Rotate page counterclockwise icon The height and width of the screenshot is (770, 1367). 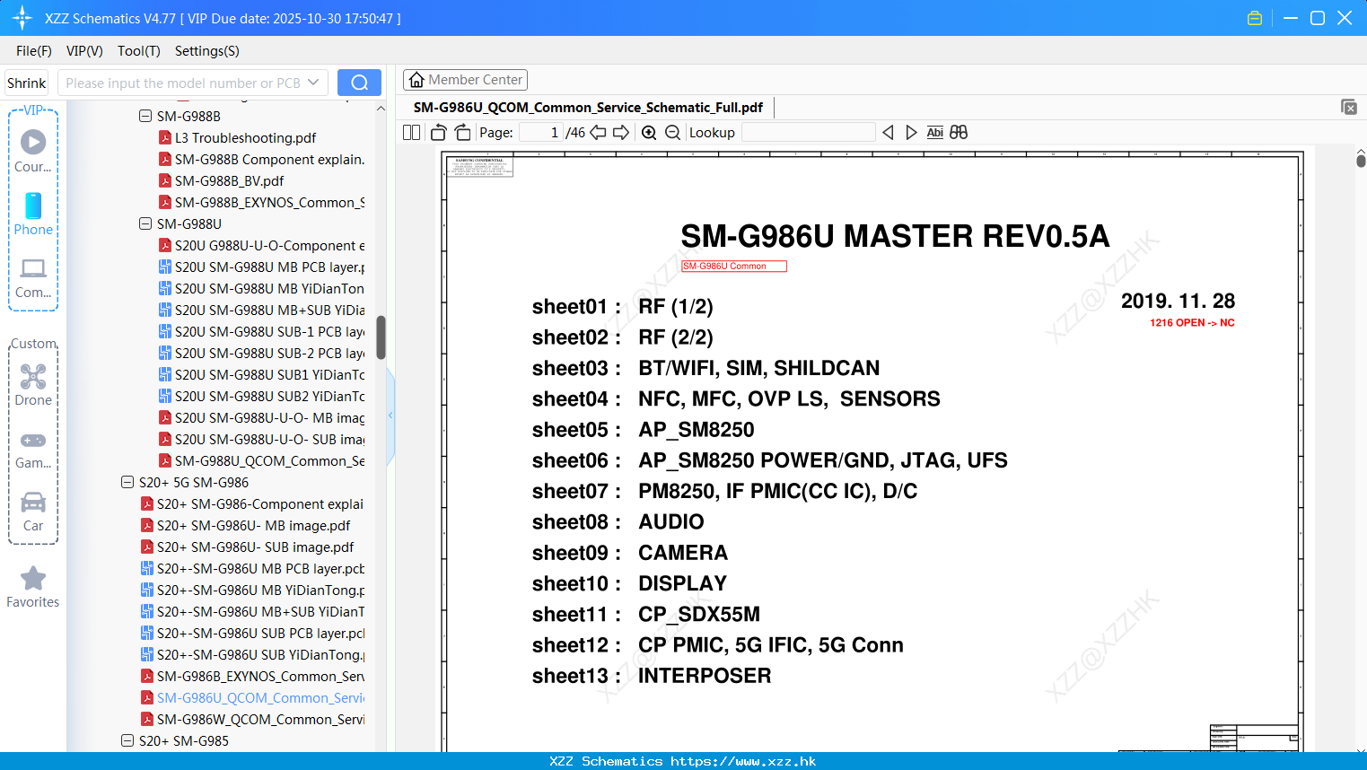[438, 133]
